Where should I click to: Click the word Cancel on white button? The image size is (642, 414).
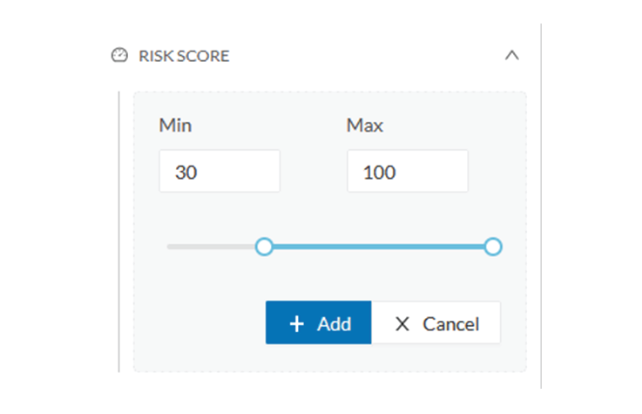coord(450,324)
